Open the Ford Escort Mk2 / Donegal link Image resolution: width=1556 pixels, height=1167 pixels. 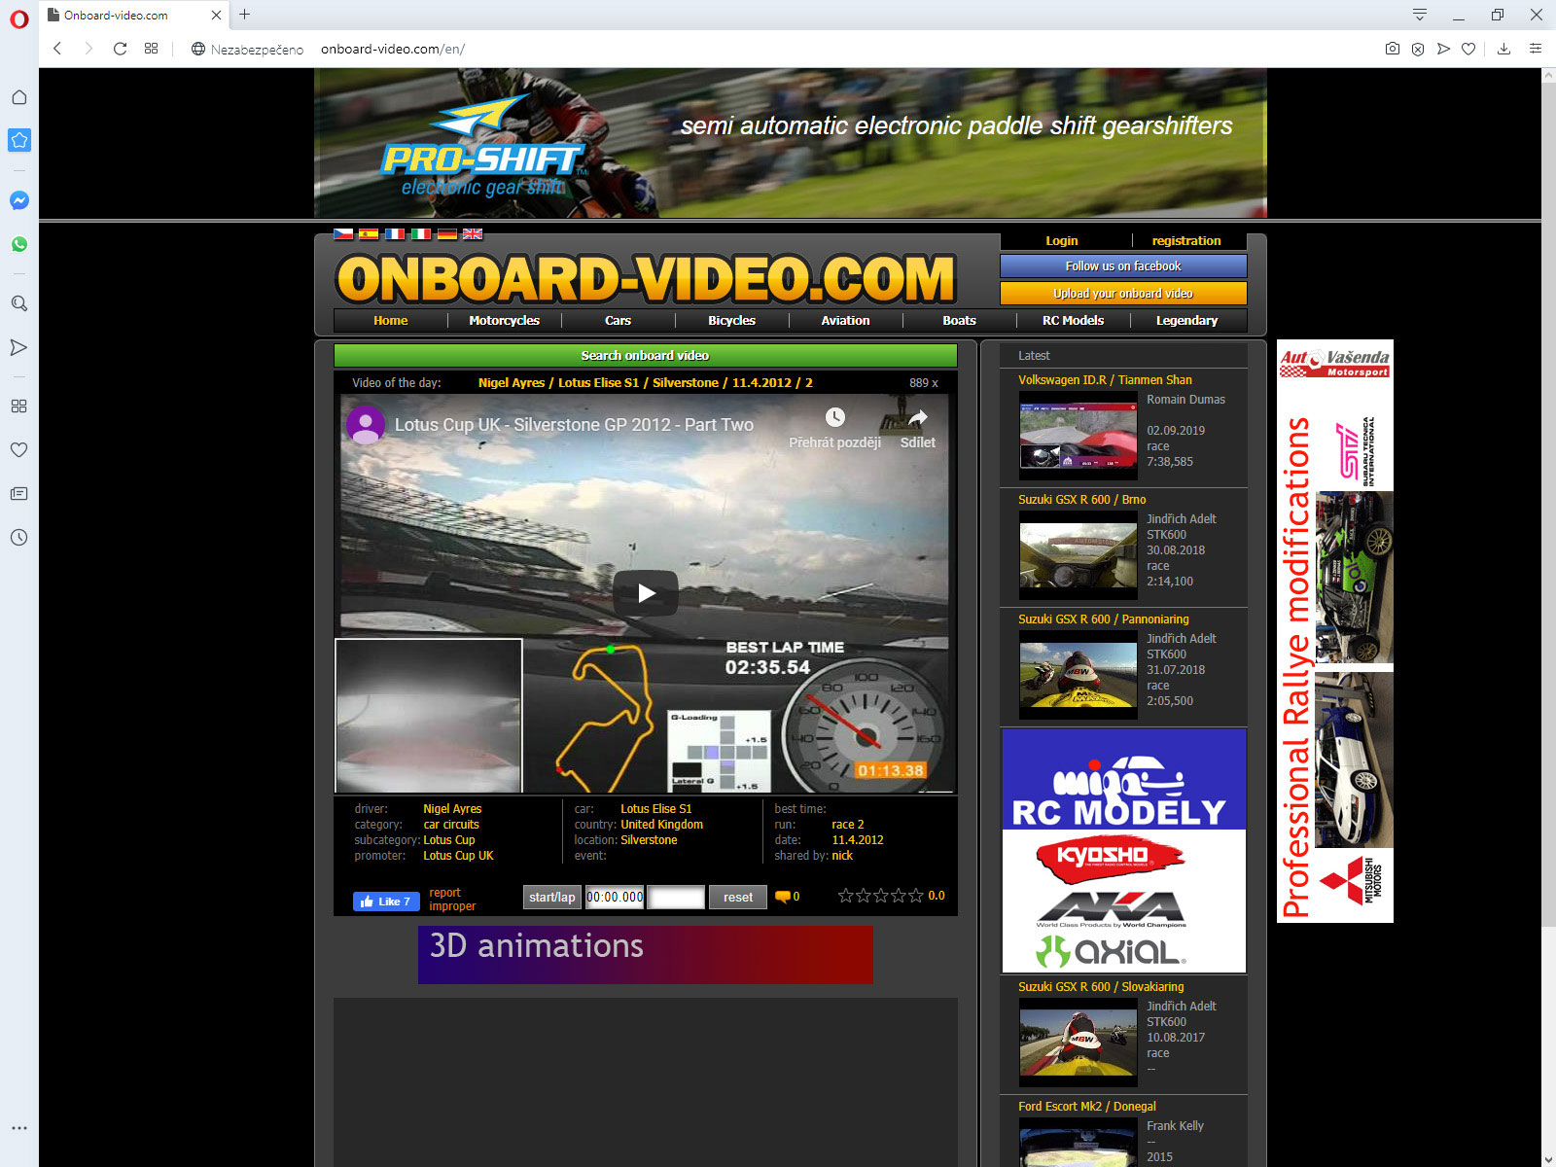[x=1087, y=1106]
